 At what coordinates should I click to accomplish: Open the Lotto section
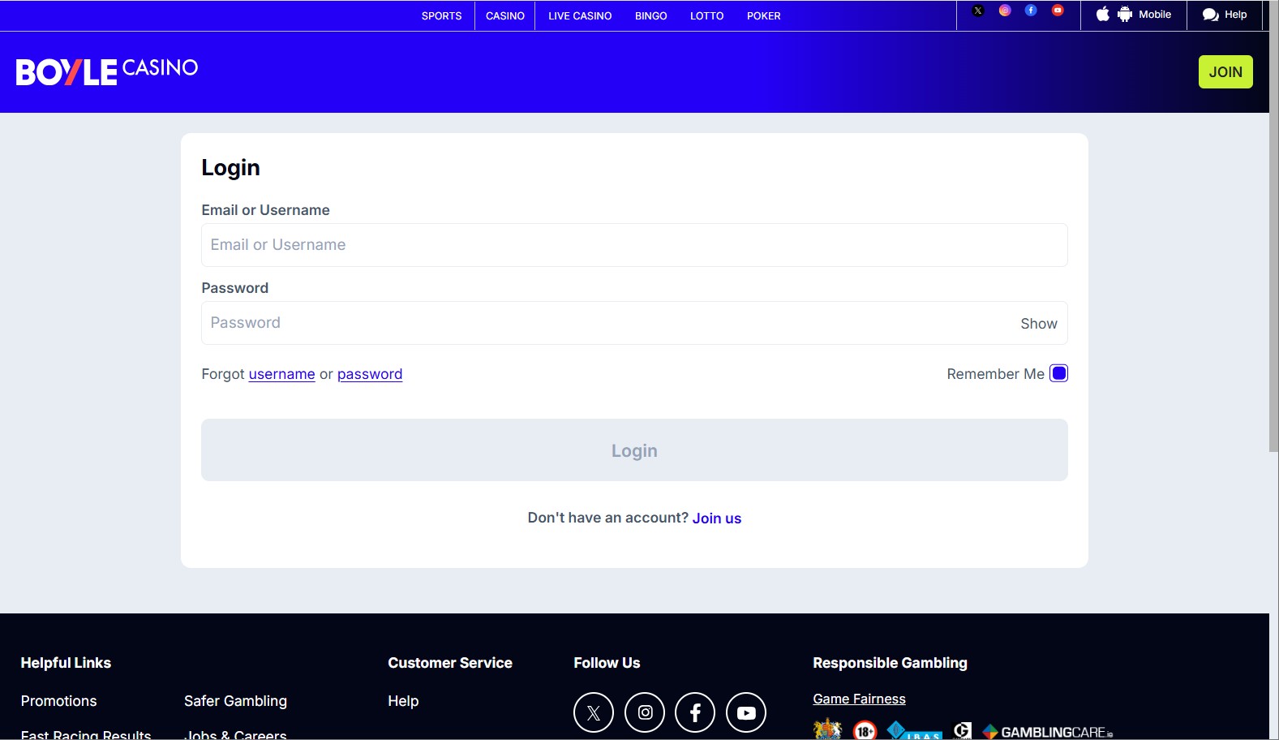point(707,16)
